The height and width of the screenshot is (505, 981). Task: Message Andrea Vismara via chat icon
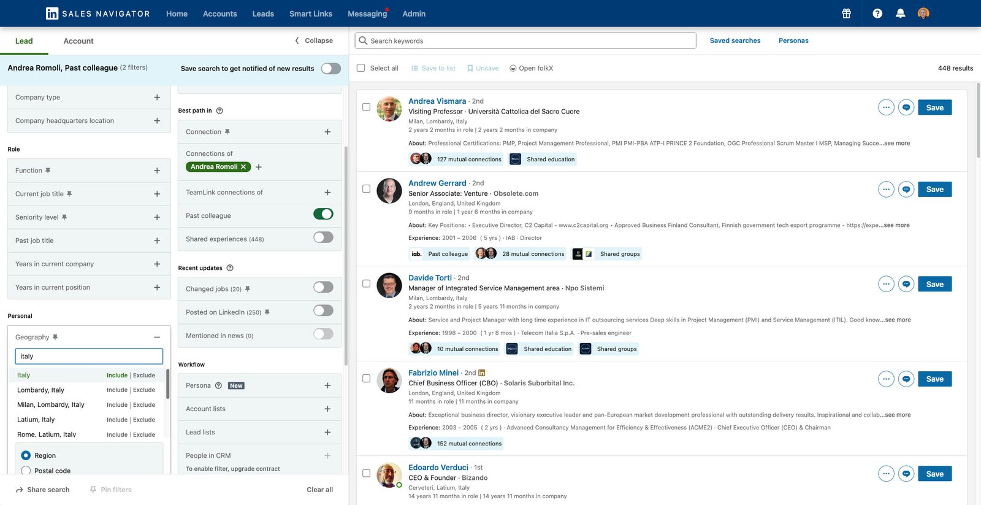point(906,107)
